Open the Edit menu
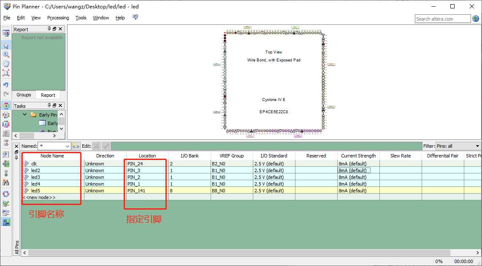This screenshot has width=482, height=266. [21, 18]
